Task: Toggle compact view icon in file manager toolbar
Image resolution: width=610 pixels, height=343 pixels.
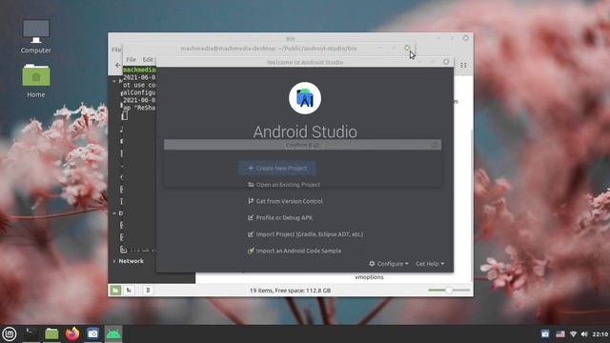Action: point(463,66)
